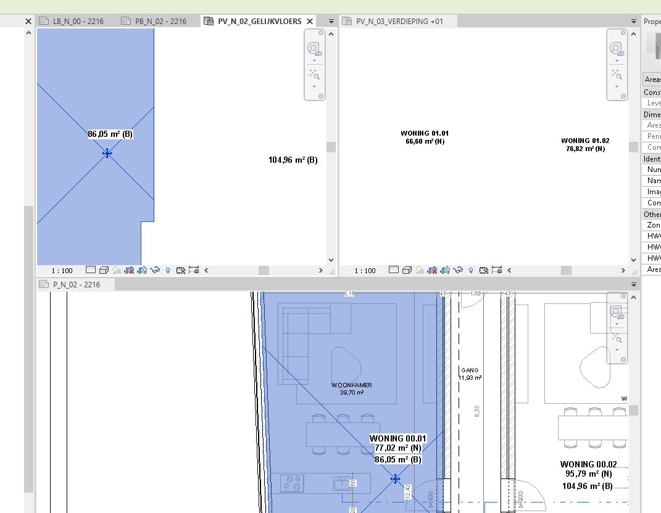Viewport: 661px width, 513px height.
Task: Open tab list dropdown beside PV_N_02_GELIJKVLOERS tab
Action: [331, 21]
